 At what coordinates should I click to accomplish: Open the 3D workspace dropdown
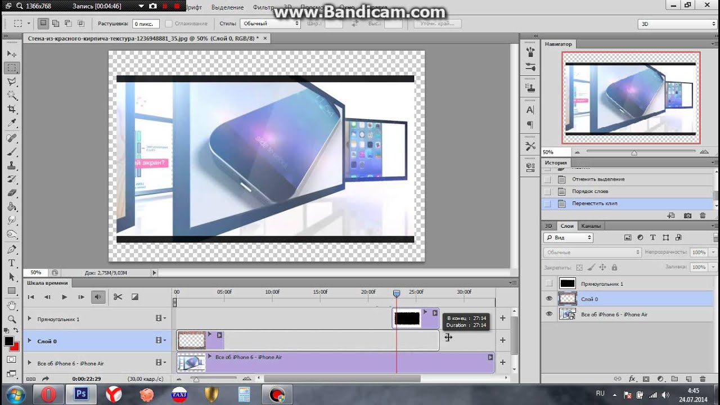tap(677, 24)
